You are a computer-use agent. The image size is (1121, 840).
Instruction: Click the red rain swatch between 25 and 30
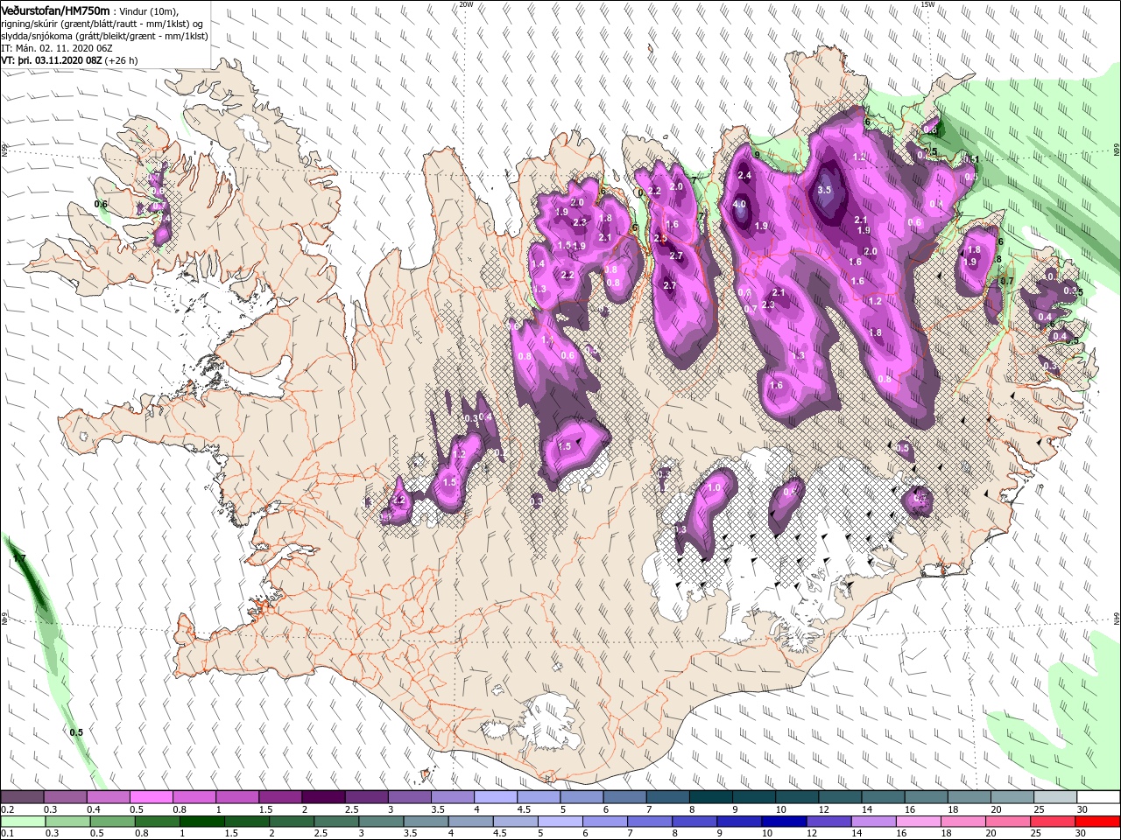pyautogui.click(x=1054, y=822)
